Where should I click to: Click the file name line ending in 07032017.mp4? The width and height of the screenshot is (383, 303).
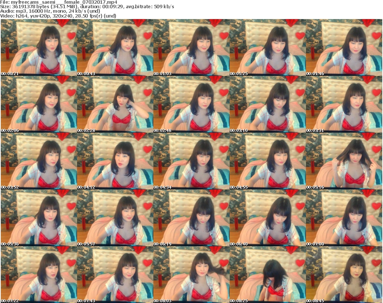pyautogui.click(x=59, y=2)
